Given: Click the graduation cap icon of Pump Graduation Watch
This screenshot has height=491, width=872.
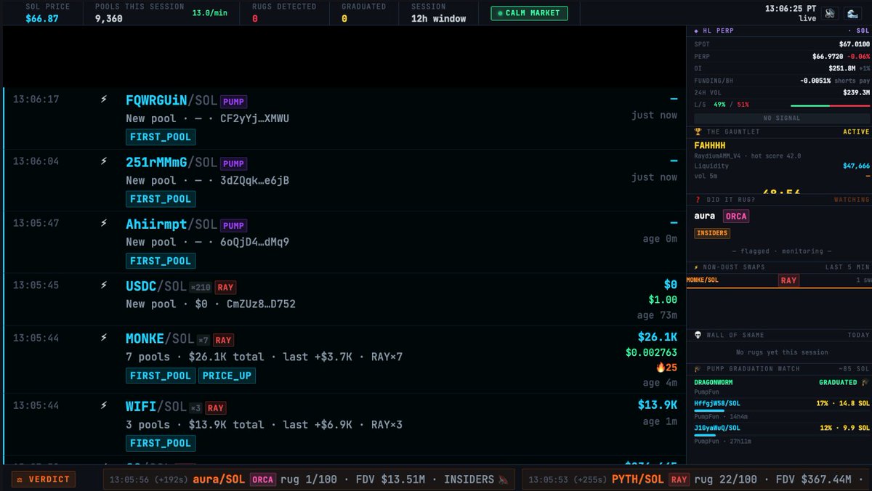Looking at the screenshot, I should point(698,369).
